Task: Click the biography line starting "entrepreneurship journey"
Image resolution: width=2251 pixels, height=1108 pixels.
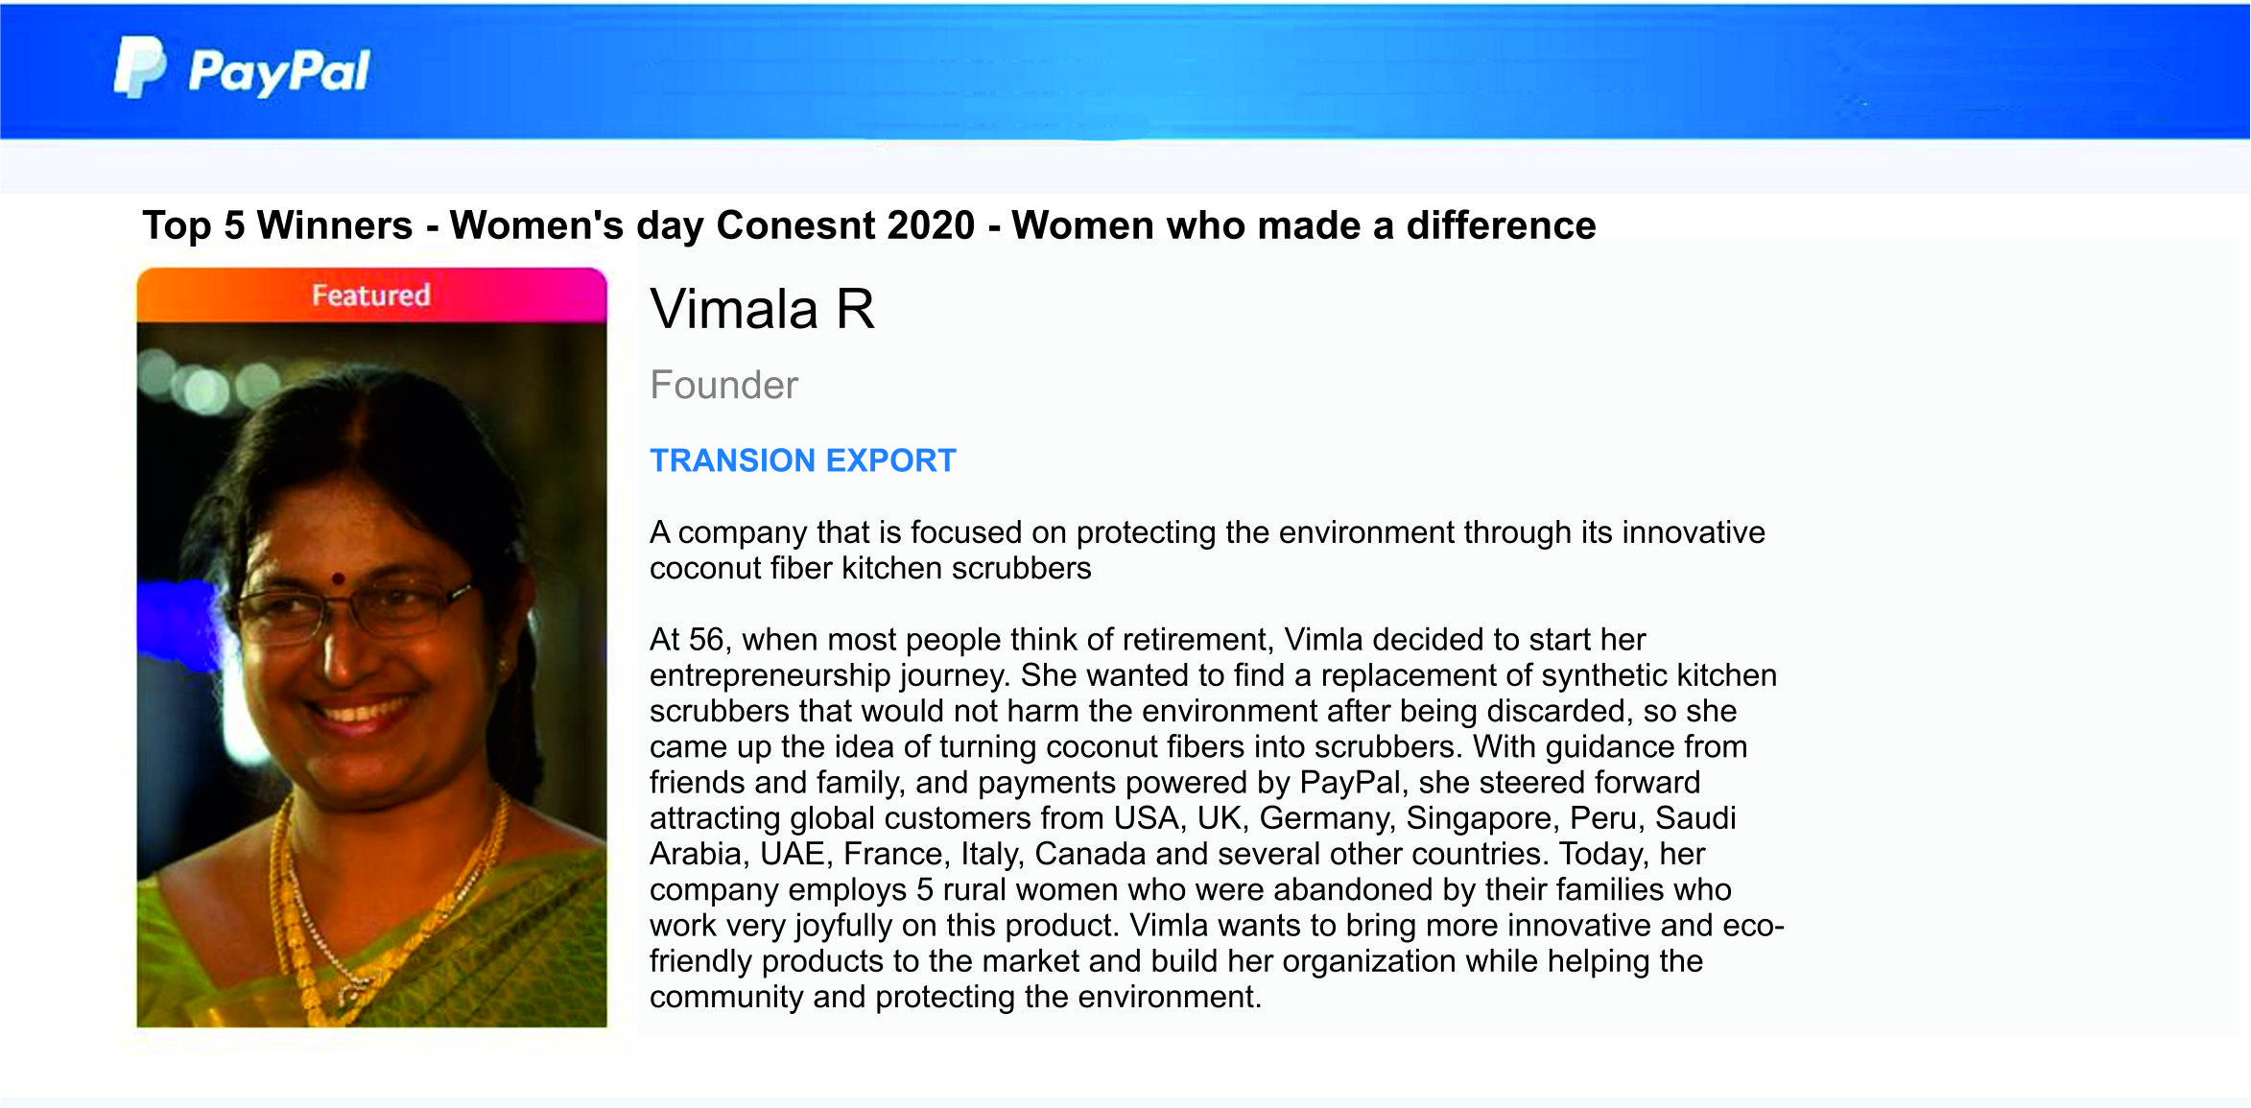Action: click(x=1212, y=675)
